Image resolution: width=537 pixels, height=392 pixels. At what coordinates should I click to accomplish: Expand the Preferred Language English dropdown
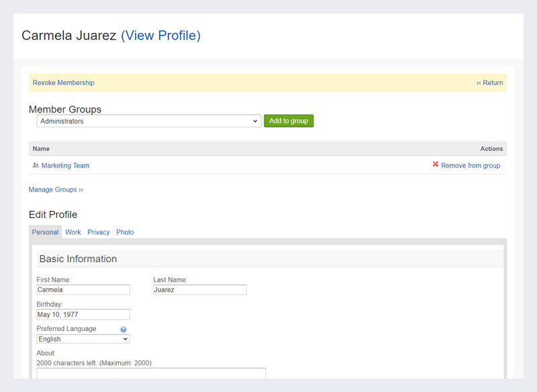pos(83,339)
